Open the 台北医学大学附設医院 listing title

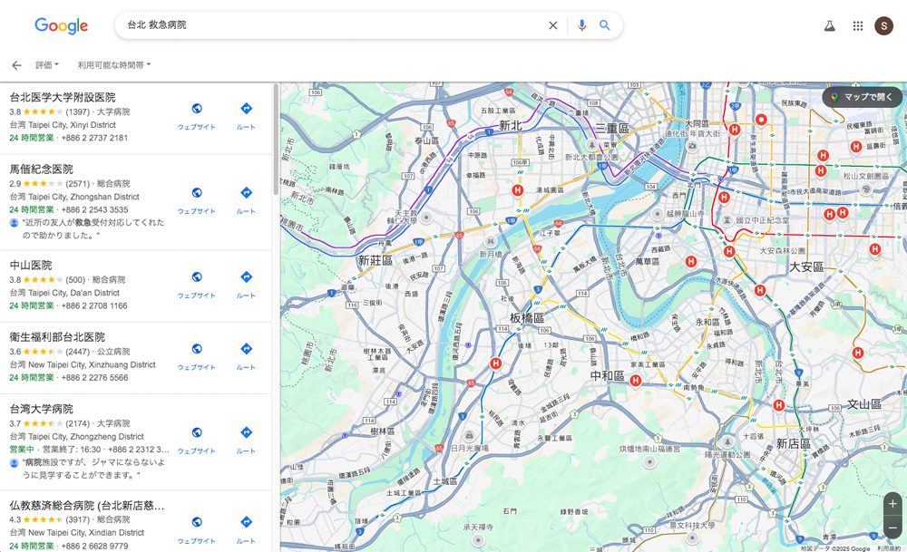63,97
